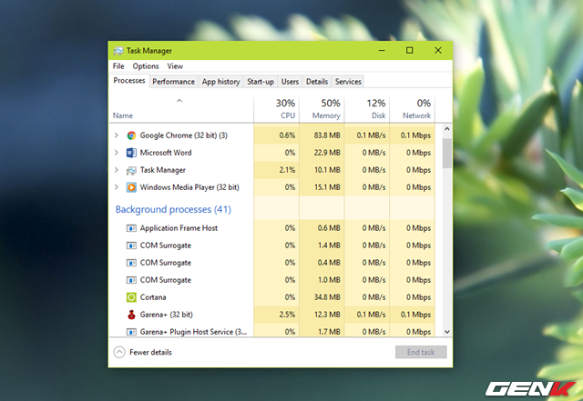Click the Microsoft Word process icon
Screen dimensions: 583x401
point(131,153)
